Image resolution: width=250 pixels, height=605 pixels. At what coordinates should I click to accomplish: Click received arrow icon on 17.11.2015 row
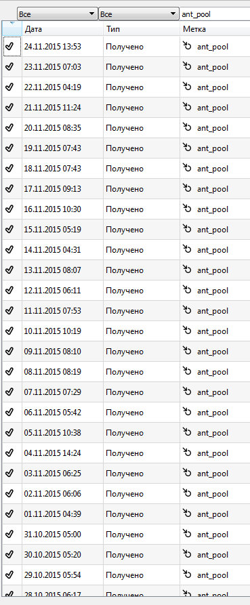[187, 188]
